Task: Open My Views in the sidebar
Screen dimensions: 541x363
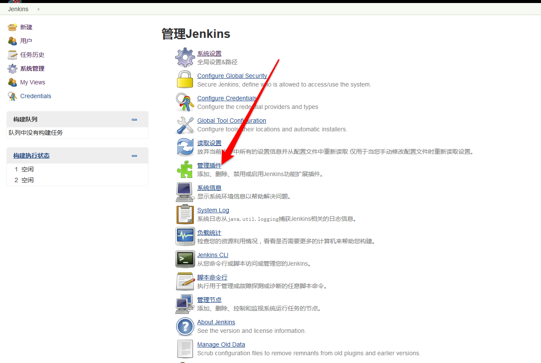Action: pyautogui.click(x=33, y=82)
